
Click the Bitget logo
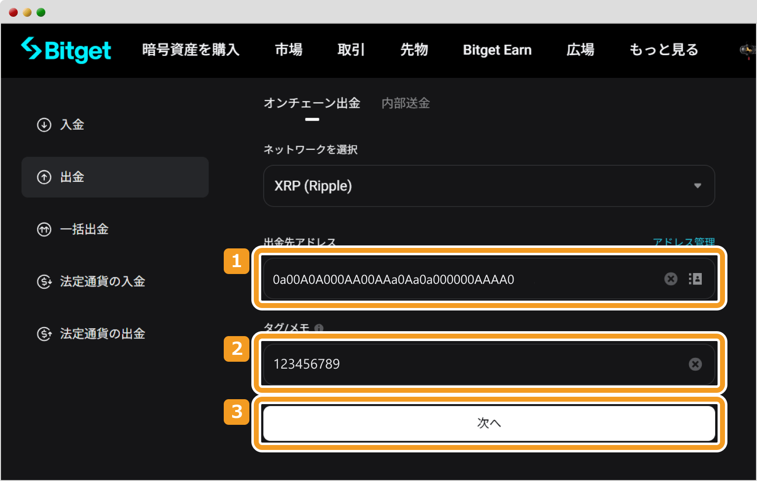point(66,50)
